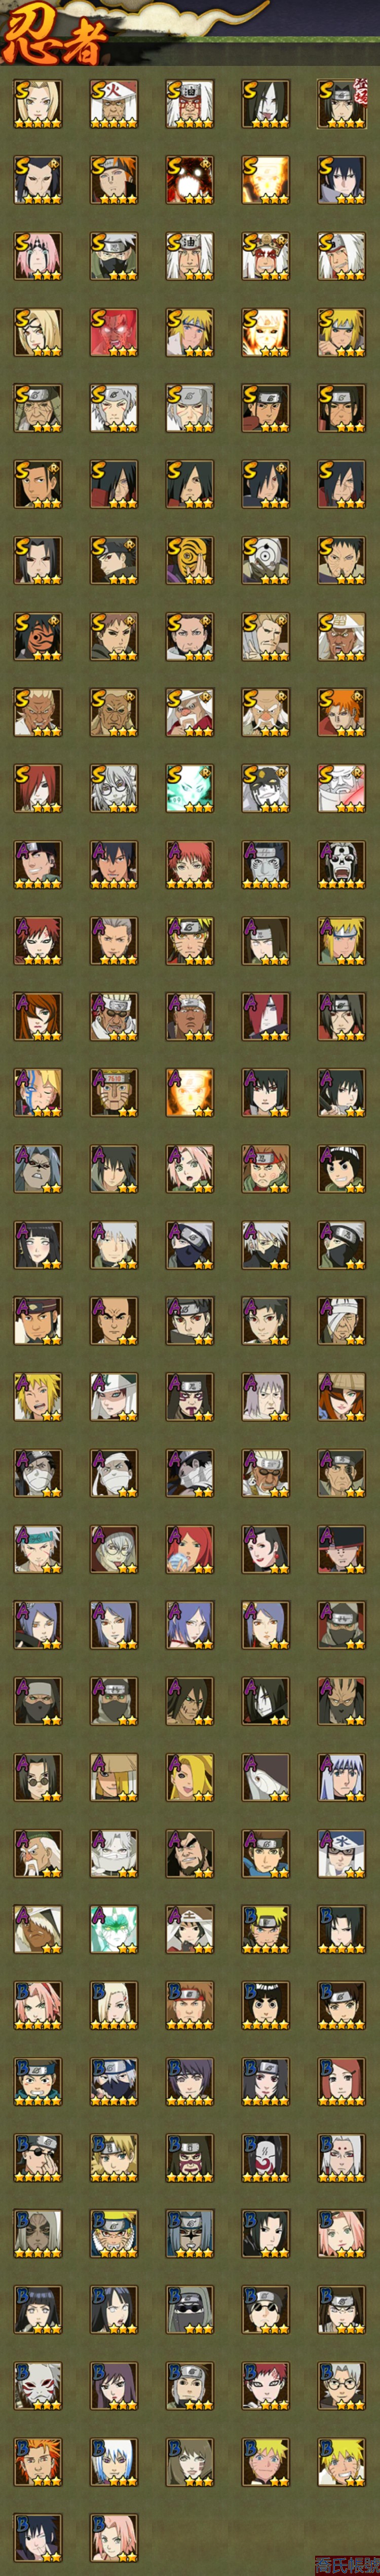Select the S-rank ninja wearing the 火 Hokage hat
Screen dimensions: 380x2576
(x=114, y=104)
